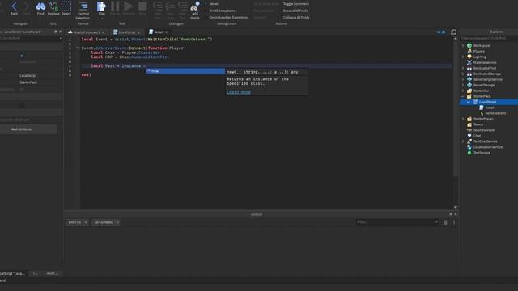This screenshot has width=518, height=291.
Task: Collapse the LocalScript node in Explorer
Action: click(469, 103)
